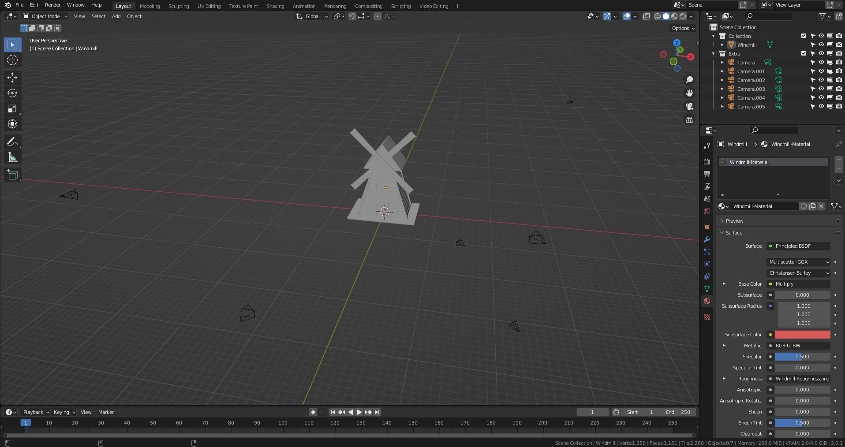
Task: Toggle viewport overlays
Action: click(627, 16)
